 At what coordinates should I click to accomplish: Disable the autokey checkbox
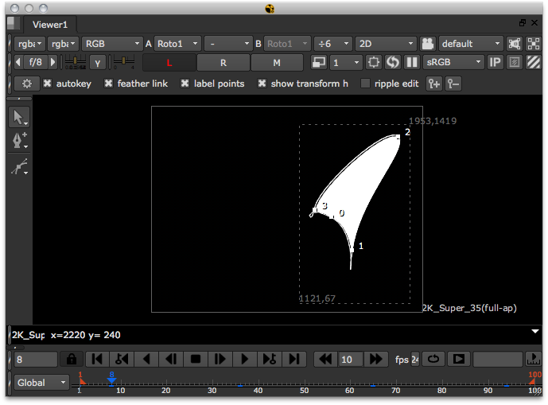pos(48,84)
